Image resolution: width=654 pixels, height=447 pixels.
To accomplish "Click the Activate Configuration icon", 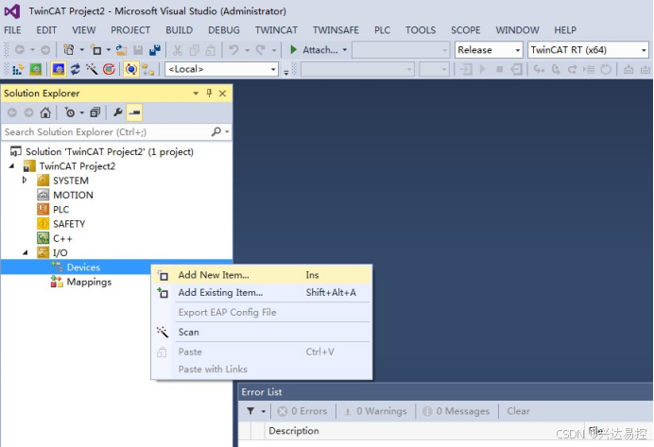I will pyautogui.click(x=18, y=69).
